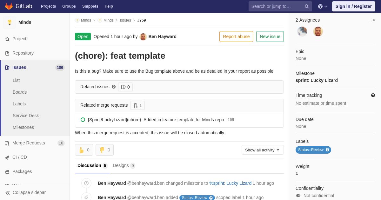Click the Time tracking help icon
The image size is (381, 200).
(373, 95)
